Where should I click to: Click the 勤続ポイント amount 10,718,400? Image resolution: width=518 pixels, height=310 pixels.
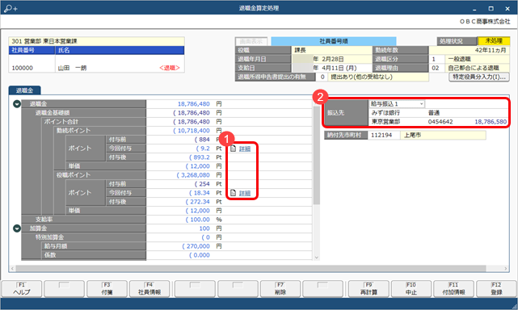click(x=192, y=131)
